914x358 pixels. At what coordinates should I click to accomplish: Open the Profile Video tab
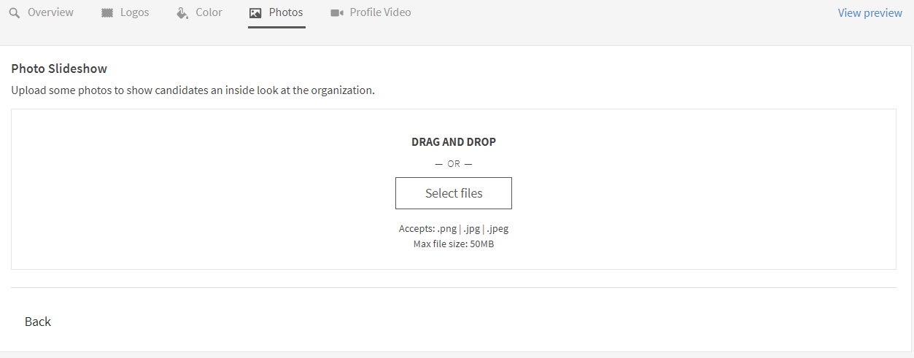point(380,12)
